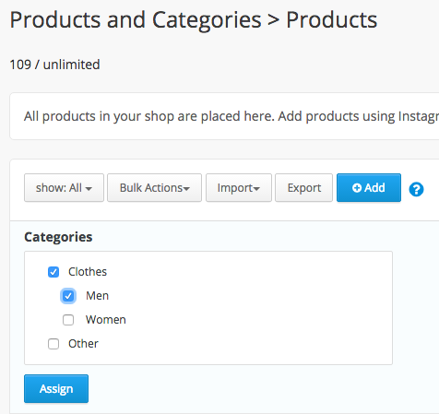Select the Men label text
This screenshot has width=439, height=414.
point(98,296)
